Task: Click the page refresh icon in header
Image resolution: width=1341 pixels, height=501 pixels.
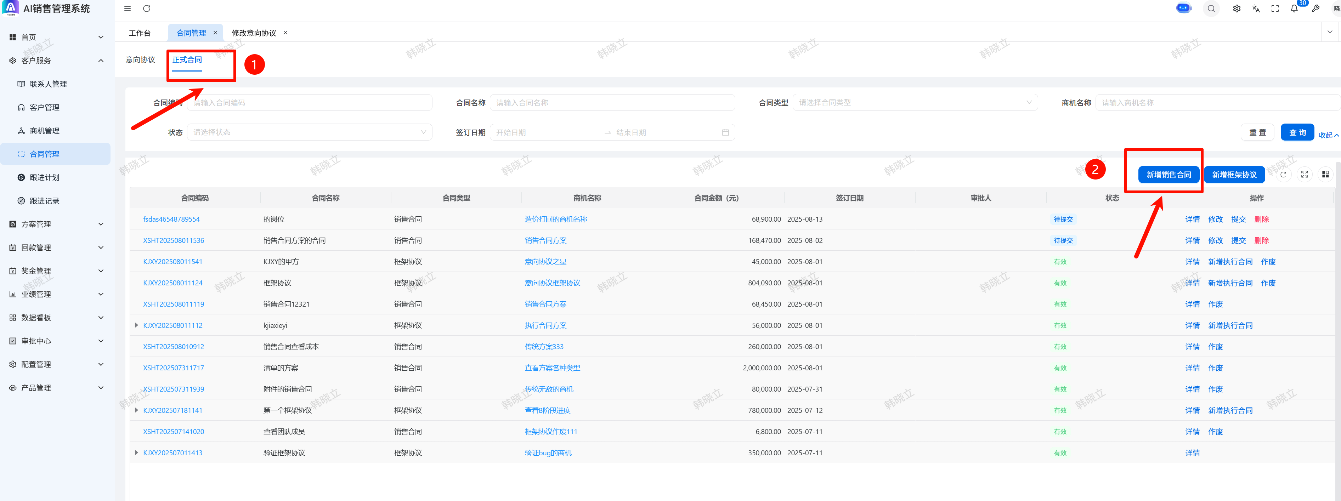Action: pos(147,8)
